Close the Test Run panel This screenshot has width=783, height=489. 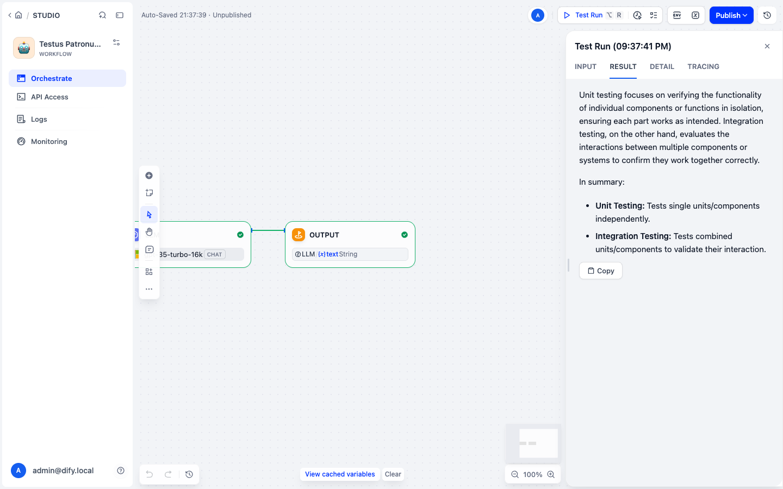click(x=767, y=46)
